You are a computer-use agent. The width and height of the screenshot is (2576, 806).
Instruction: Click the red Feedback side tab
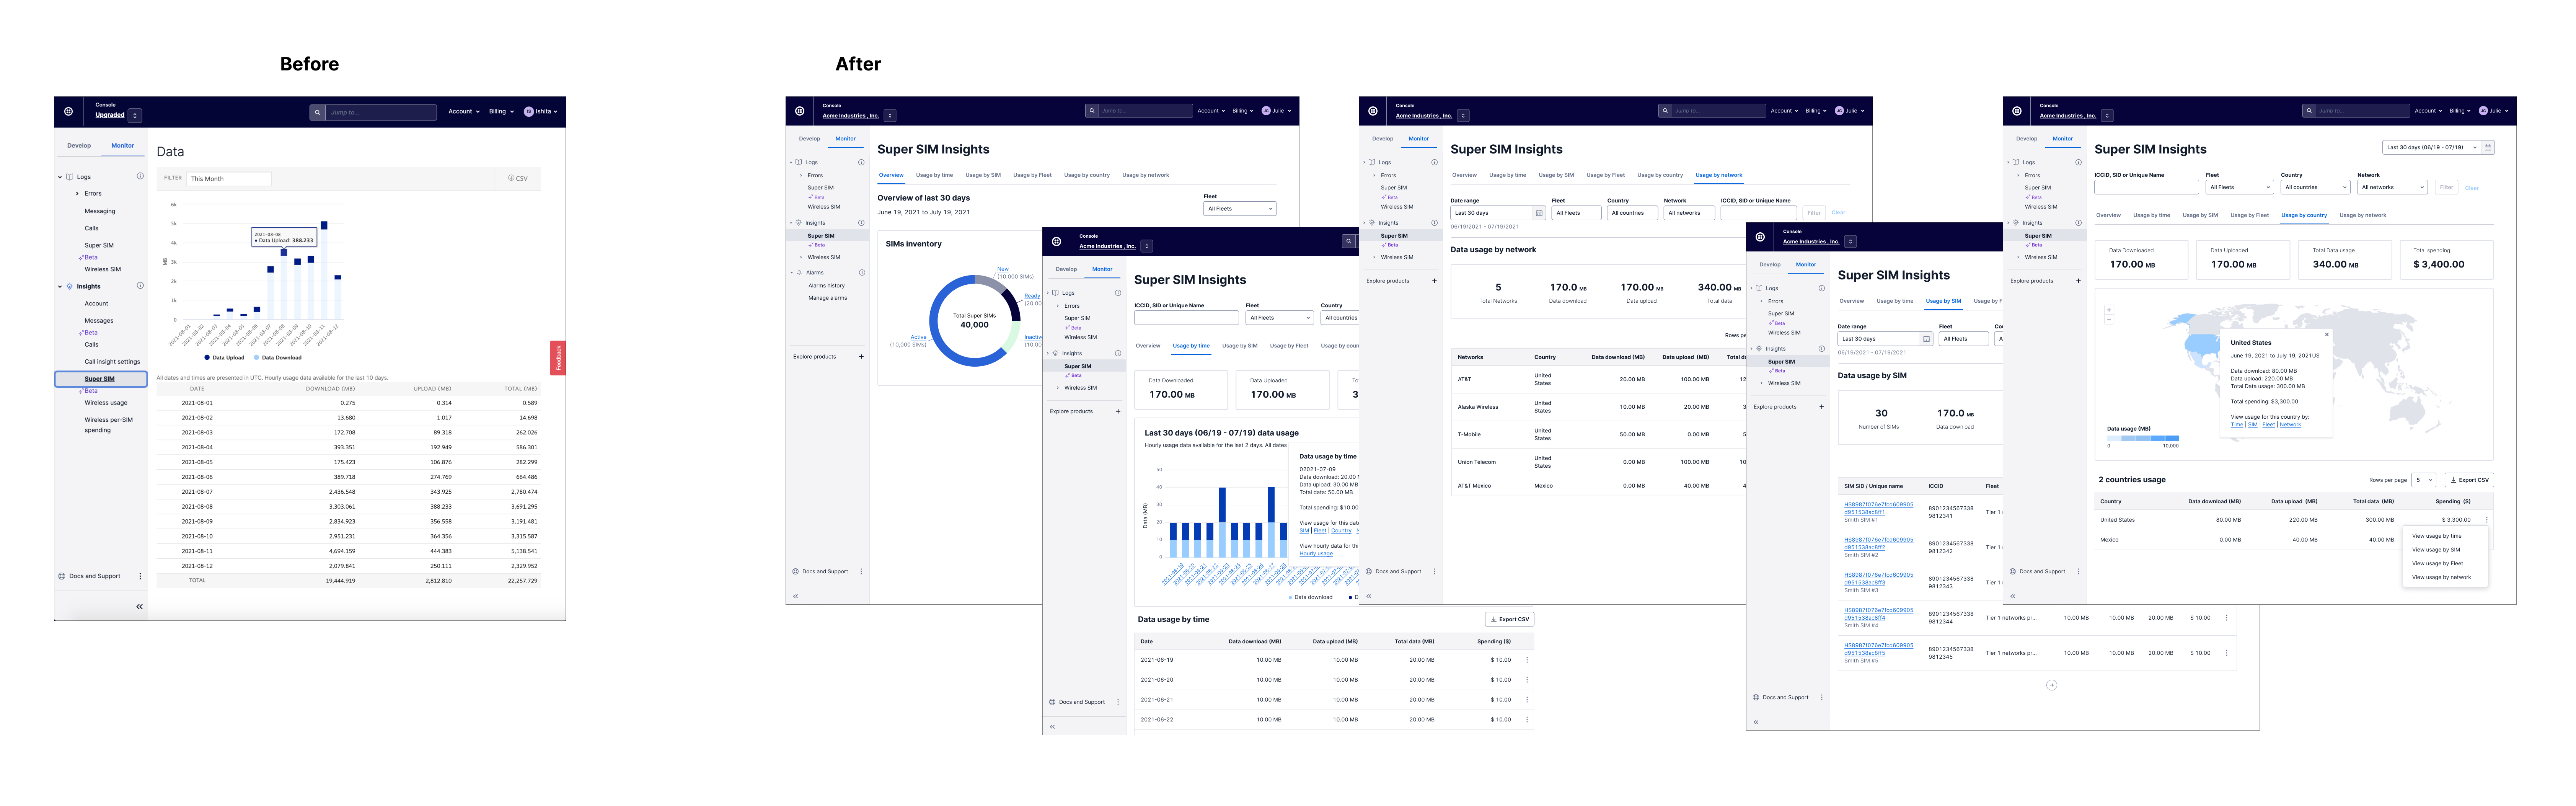(x=558, y=358)
